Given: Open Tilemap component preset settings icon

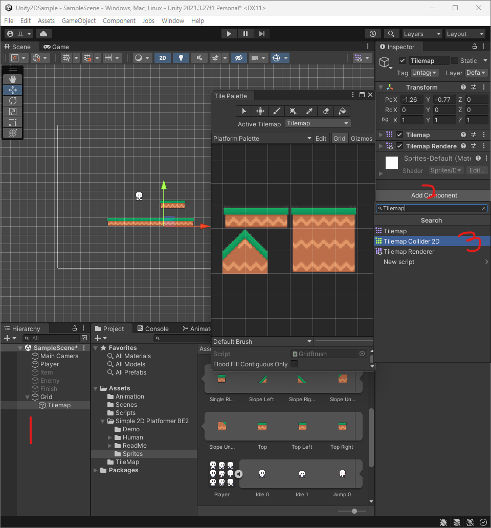Looking at the screenshot, I should tap(474, 135).
